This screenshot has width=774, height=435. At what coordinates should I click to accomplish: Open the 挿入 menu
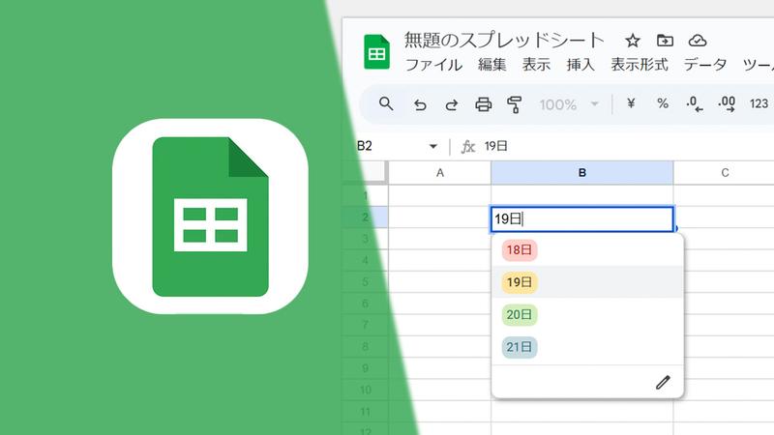point(580,65)
